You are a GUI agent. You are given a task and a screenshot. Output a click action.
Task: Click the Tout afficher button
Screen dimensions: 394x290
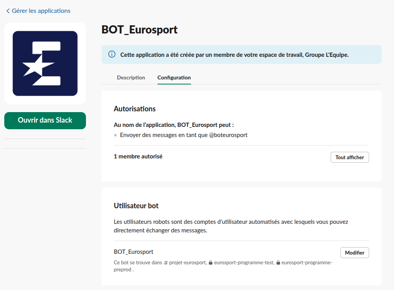(349, 157)
